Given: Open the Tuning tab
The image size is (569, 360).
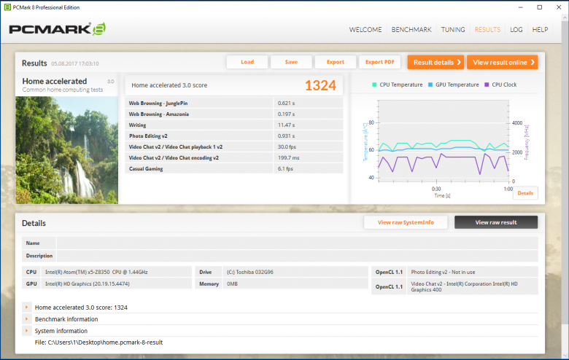Looking at the screenshot, I should pyautogui.click(x=453, y=30).
